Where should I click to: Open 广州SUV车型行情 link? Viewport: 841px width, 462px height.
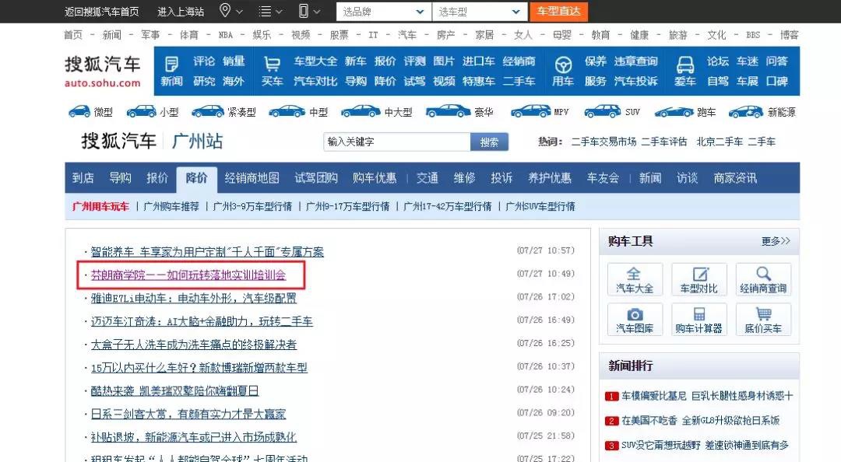(x=540, y=206)
